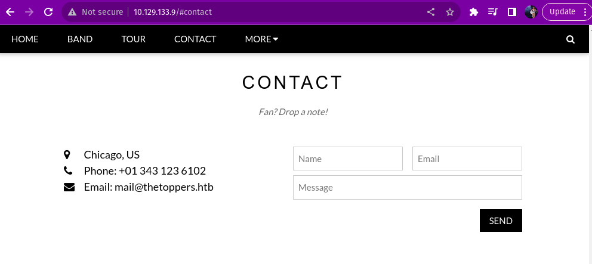Open the browser Update menu button
The width and height of the screenshot is (592, 264).
[566, 12]
